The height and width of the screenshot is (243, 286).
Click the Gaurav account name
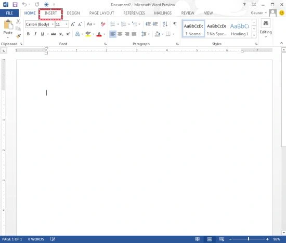tap(257, 13)
